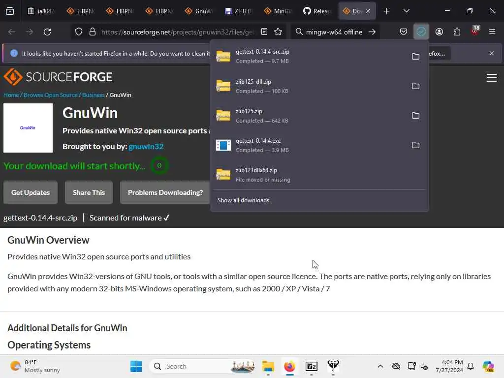504x378 pixels.
Task: Open gnuwin32 author link
Action: point(146,147)
